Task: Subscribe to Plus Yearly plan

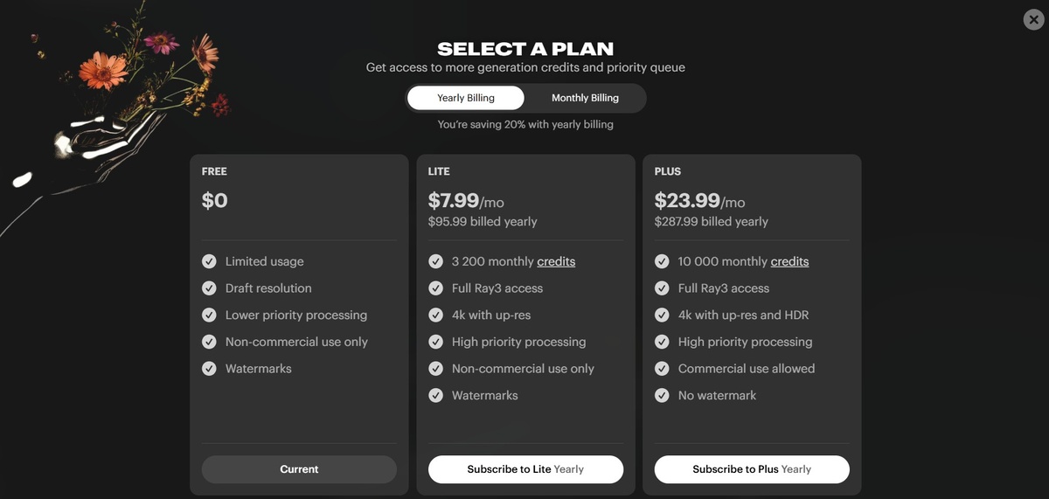Action: tap(752, 469)
